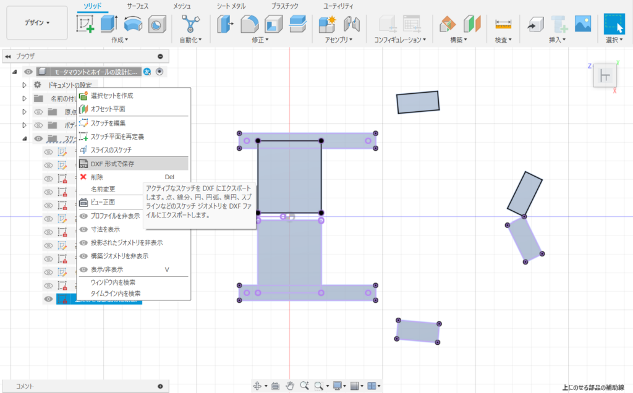Click the Joint tool icon
633x393 pixels.
click(352, 24)
